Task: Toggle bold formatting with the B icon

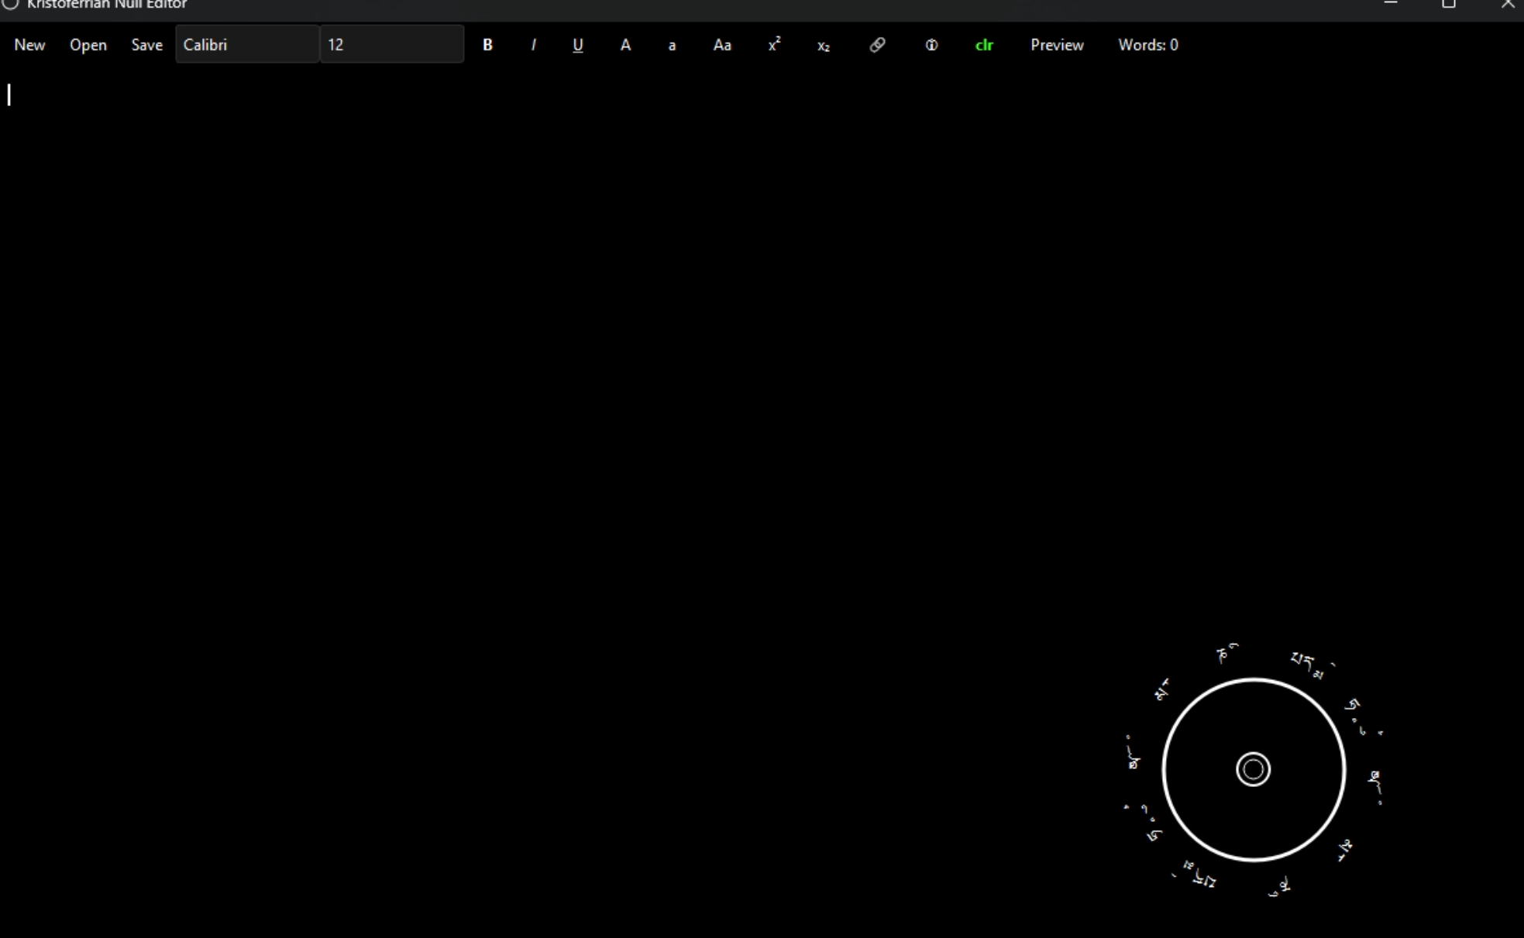Action: [487, 44]
